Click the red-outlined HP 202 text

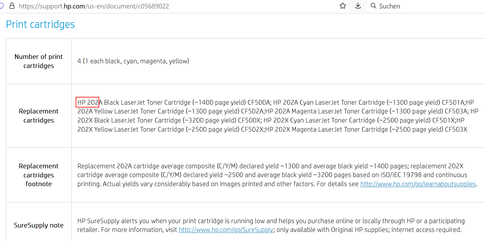click(x=88, y=102)
